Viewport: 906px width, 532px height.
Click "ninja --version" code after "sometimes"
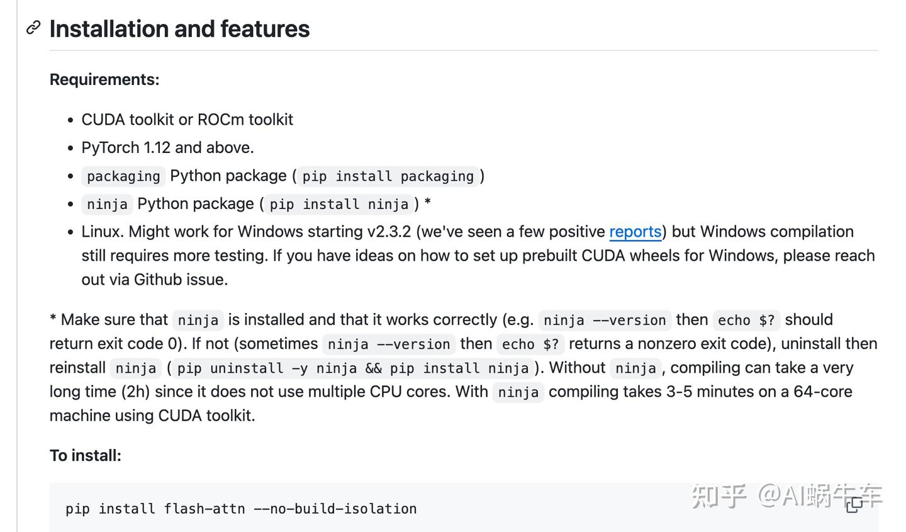point(389,344)
